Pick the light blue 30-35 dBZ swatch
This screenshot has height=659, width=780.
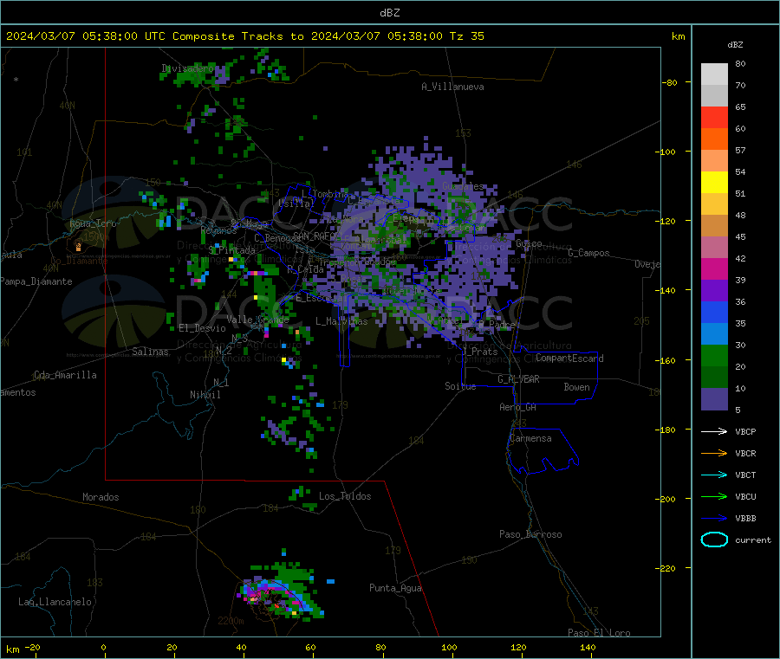(714, 334)
